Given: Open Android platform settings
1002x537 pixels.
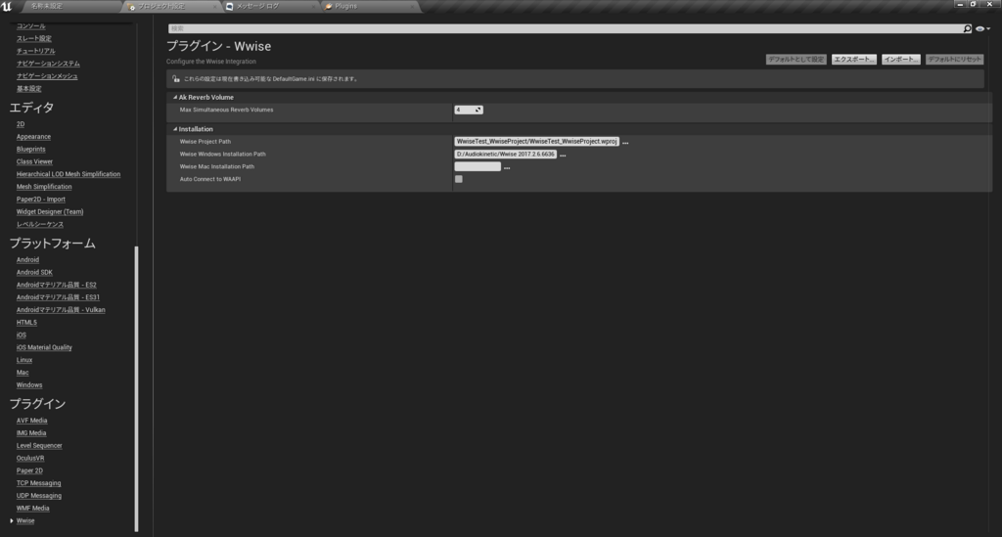Looking at the screenshot, I should (x=27, y=260).
